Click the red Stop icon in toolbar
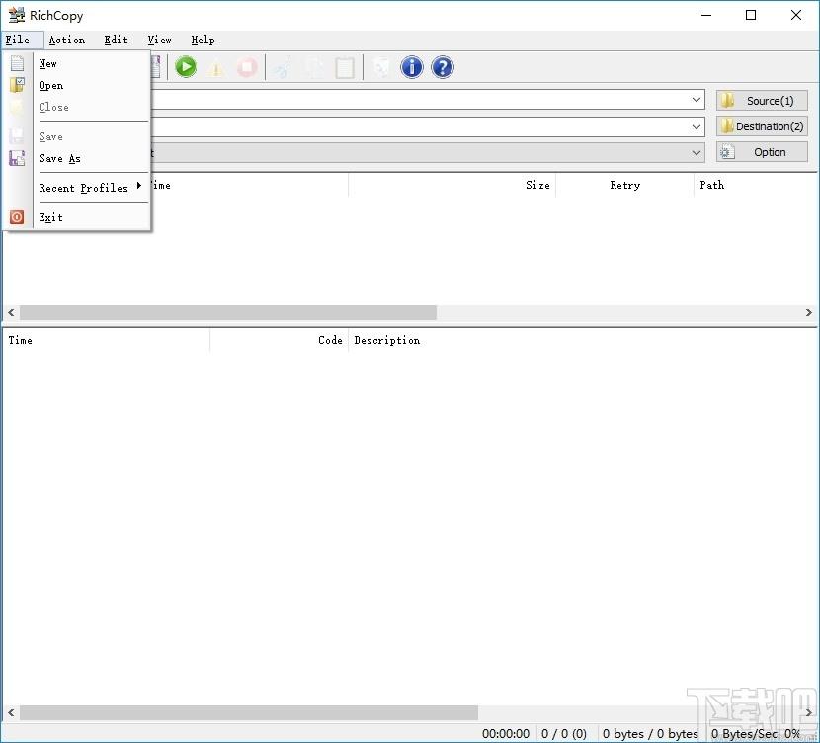 point(247,67)
